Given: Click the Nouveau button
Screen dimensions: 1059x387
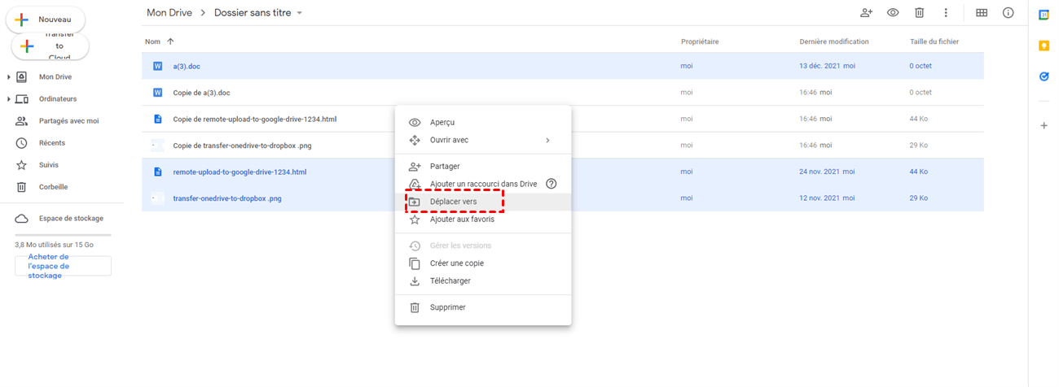Looking at the screenshot, I should [x=46, y=20].
